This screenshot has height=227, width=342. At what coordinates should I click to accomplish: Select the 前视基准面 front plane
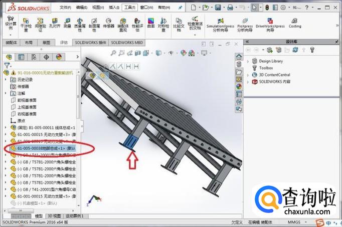28,100
